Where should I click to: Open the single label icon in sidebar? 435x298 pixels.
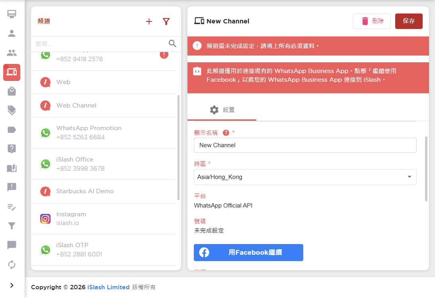pos(12,129)
